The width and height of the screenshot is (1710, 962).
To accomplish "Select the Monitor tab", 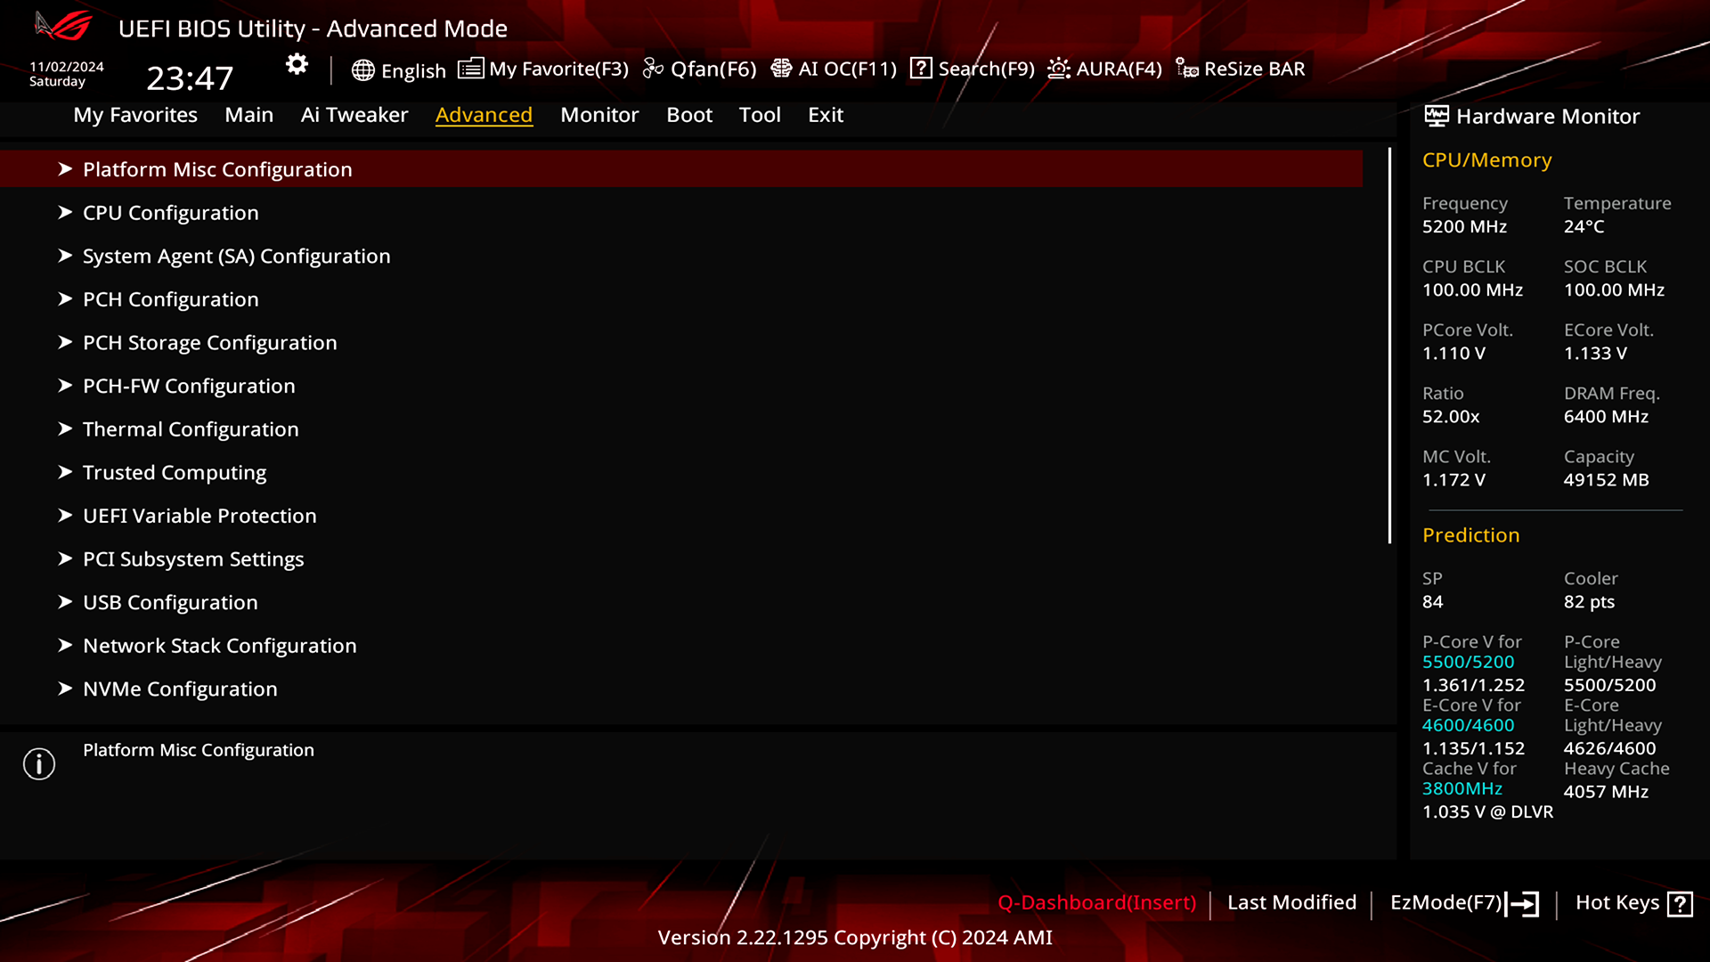I will 599,114.
